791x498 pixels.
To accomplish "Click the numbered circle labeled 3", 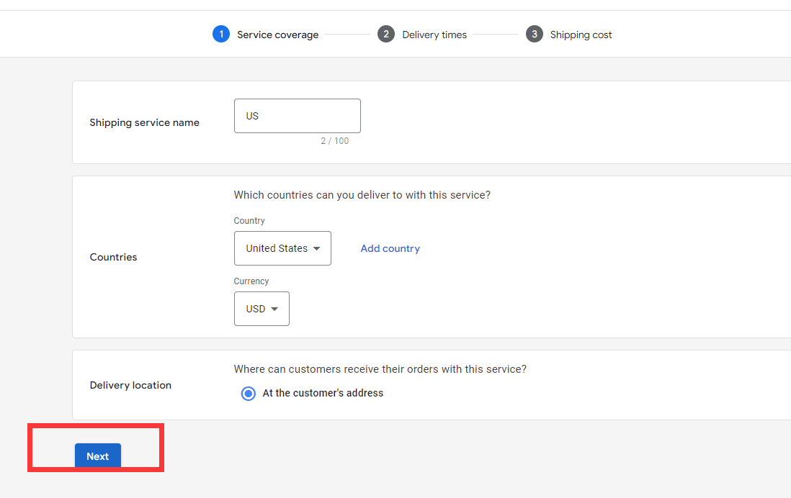I will (534, 34).
